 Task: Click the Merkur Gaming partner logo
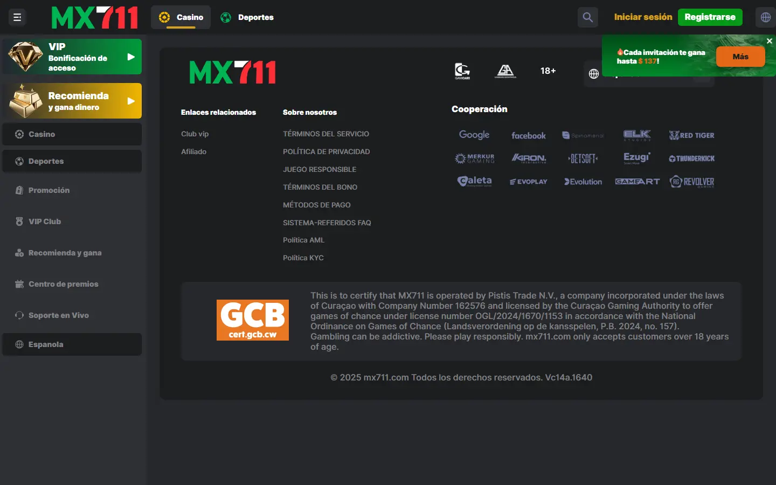coord(474,158)
